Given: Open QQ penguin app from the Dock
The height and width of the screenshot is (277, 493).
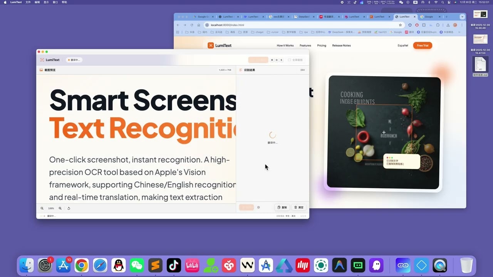Looking at the screenshot, I should [119, 265].
